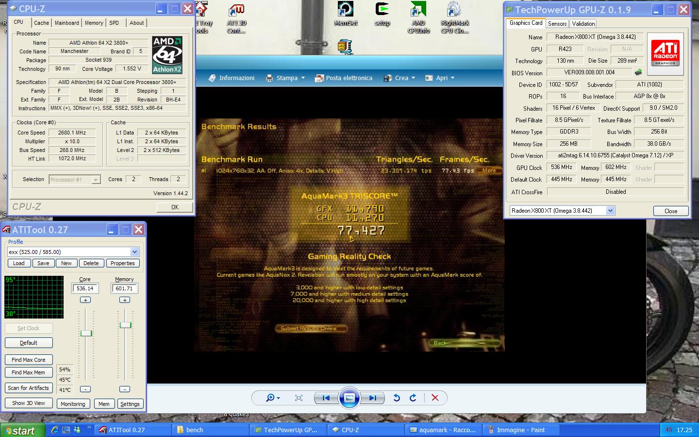Open the Windows Start menu
Image resolution: width=699 pixels, height=437 pixels.
point(22,430)
